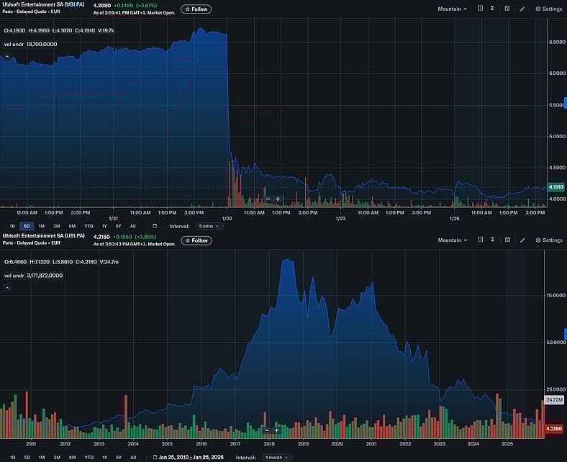Image resolution: width=567 pixels, height=462 pixels.
Task: Collapse the 'vol undr 3,171,872.0000' indicator legend chevron
Action: (7, 288)
